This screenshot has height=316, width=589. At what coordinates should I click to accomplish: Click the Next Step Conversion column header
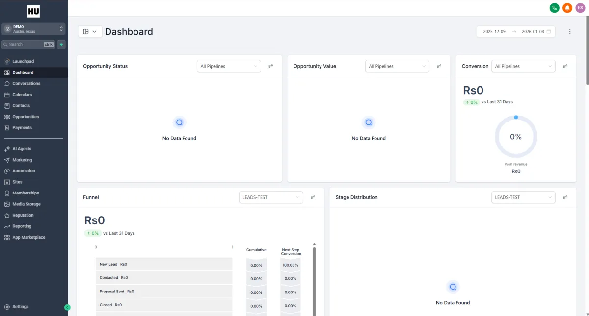pyautogui.click(x=291, y=252)
